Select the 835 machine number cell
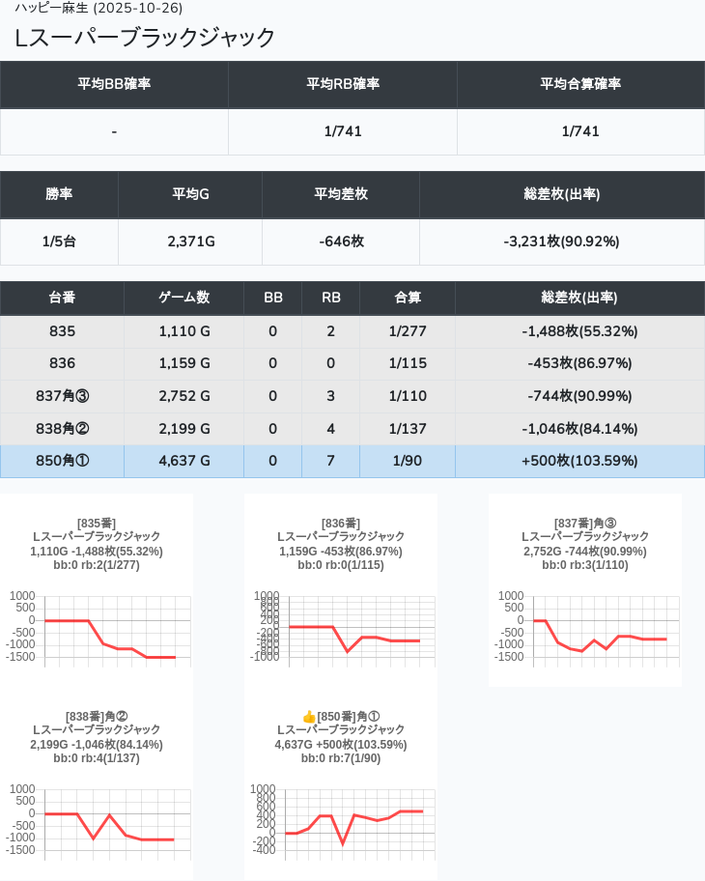 click(x=62, y=331)
